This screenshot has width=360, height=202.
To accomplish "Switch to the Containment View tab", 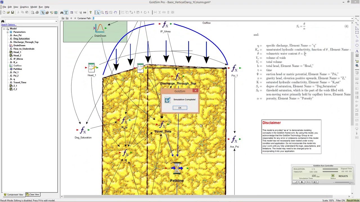I will (x=13, y=194).
